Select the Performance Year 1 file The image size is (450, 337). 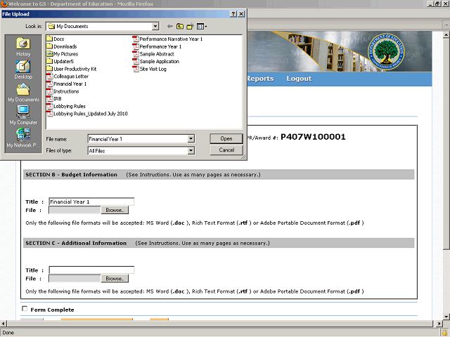[157, 46]
